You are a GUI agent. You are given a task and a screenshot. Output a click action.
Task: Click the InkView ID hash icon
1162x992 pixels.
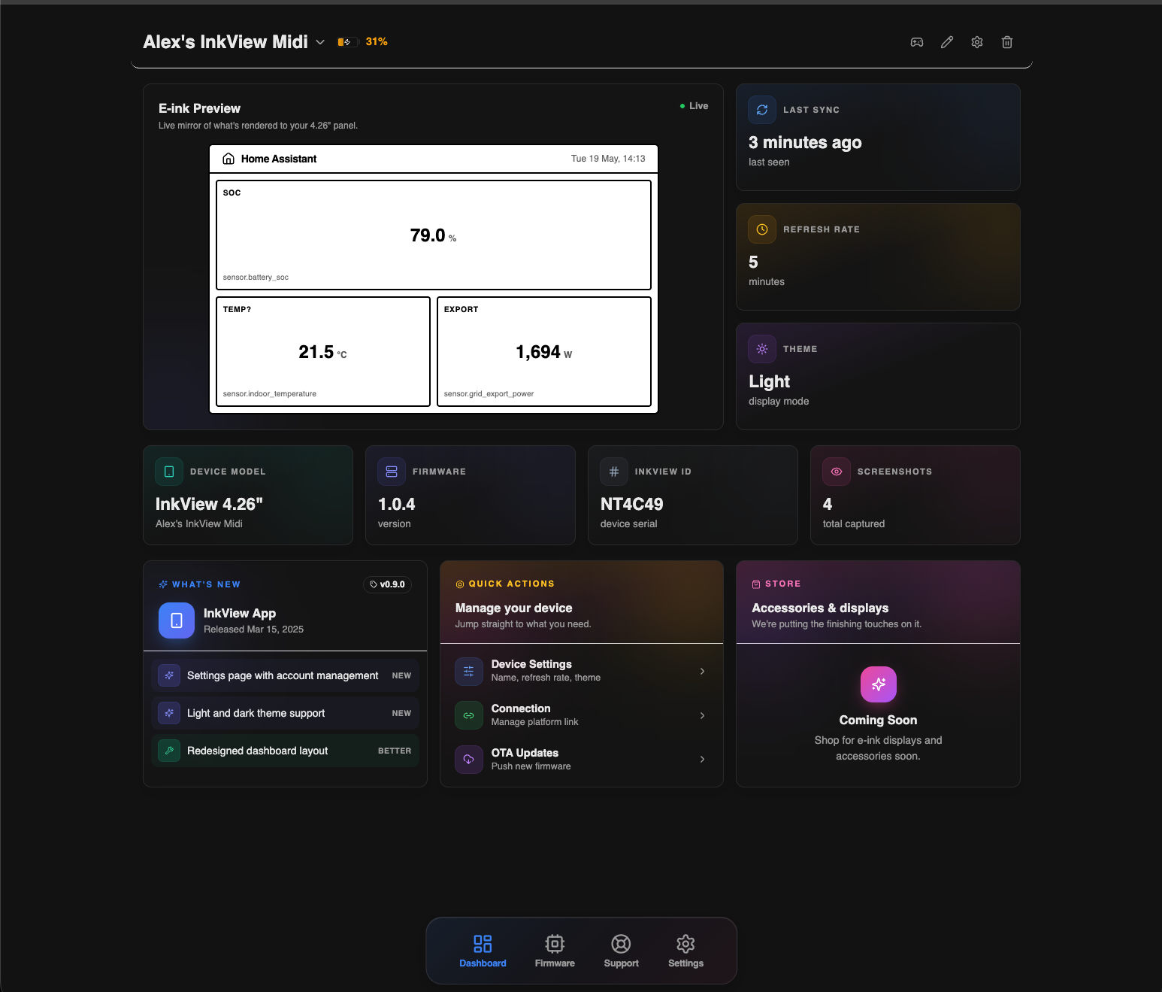(x=614, y=472)
